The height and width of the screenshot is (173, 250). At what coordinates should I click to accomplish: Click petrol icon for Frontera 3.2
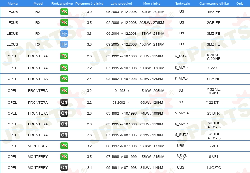click(x=64, y=90)
